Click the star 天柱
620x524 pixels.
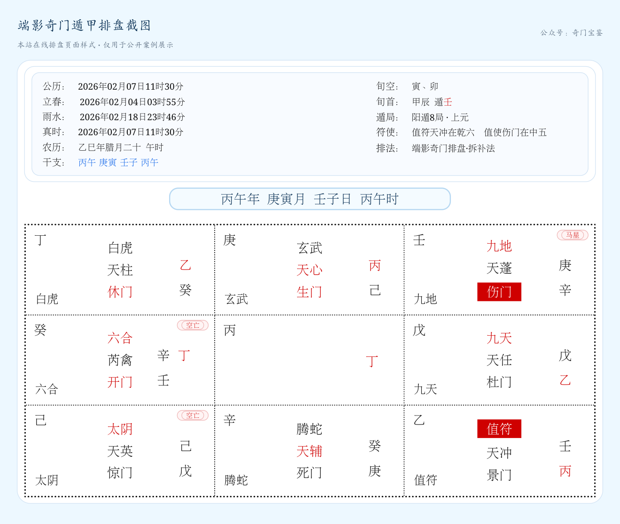(120, 270)
